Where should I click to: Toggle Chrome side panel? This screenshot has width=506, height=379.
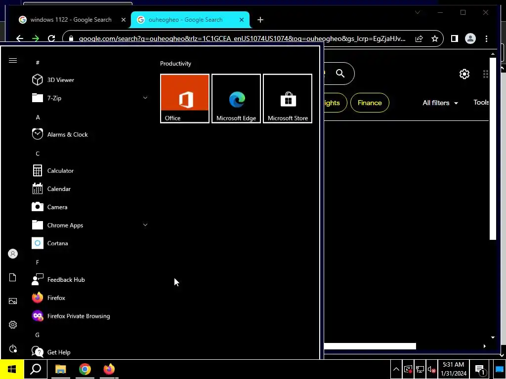455,38
